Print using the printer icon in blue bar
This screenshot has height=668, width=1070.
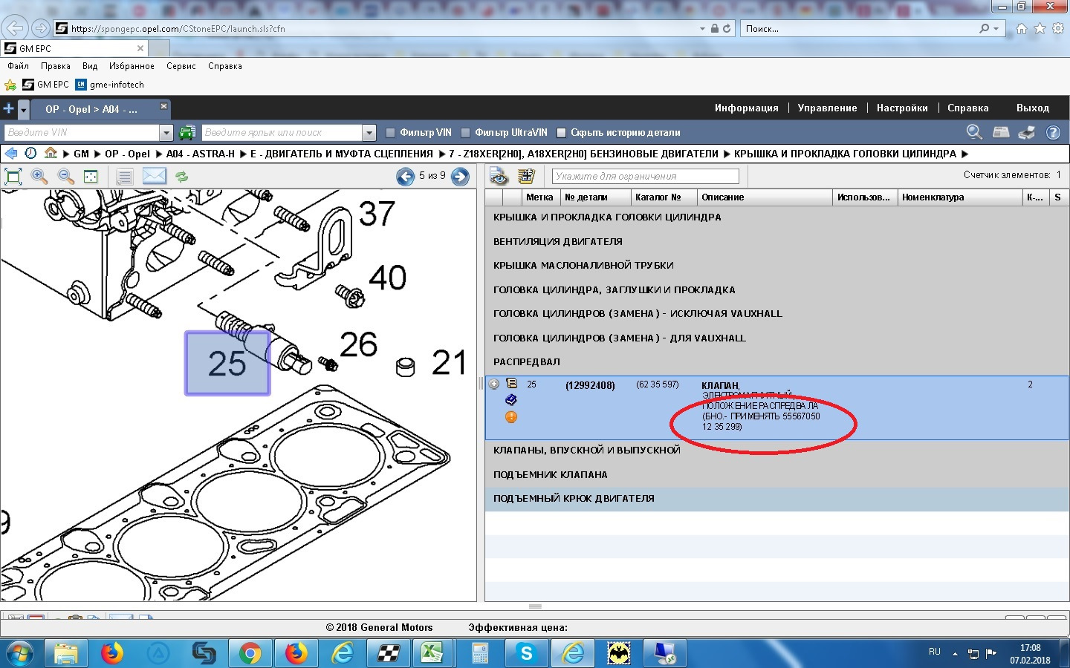click(x=1027, y=132)
